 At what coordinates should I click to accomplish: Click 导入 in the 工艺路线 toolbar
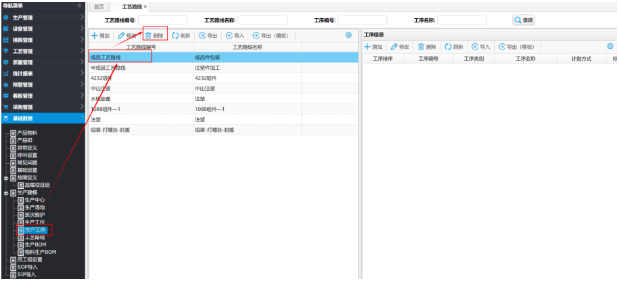tap(235, 36)
